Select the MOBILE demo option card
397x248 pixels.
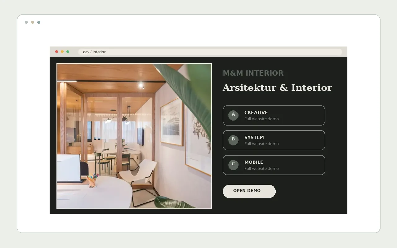pos(274,165)
